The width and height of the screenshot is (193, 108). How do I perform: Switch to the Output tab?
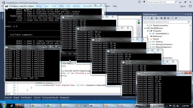16,97
